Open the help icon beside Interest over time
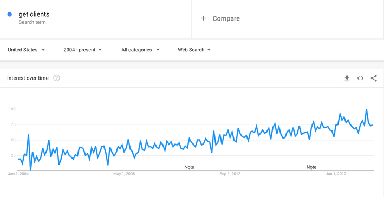 pos(56,78)
